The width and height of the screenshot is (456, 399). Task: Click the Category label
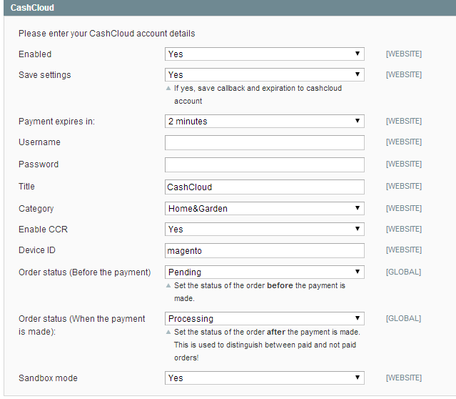[x=36, y=209]
